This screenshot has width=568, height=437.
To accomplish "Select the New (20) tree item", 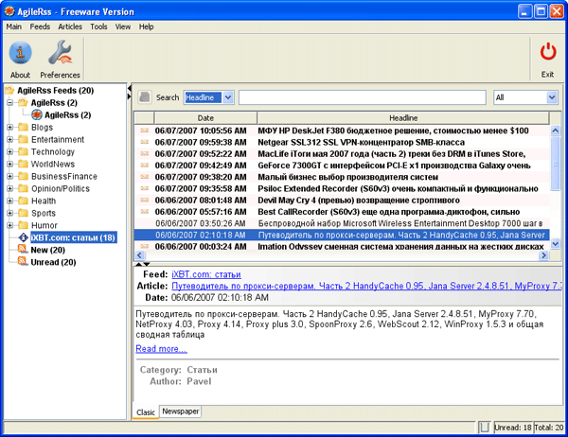I will click(x=48, y=250).
